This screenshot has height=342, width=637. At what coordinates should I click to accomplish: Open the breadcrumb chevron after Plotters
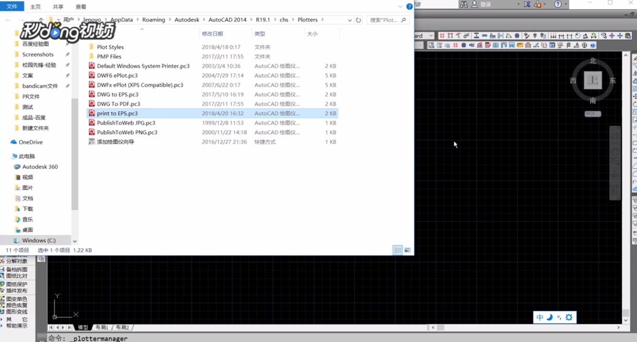click(322, 20)
